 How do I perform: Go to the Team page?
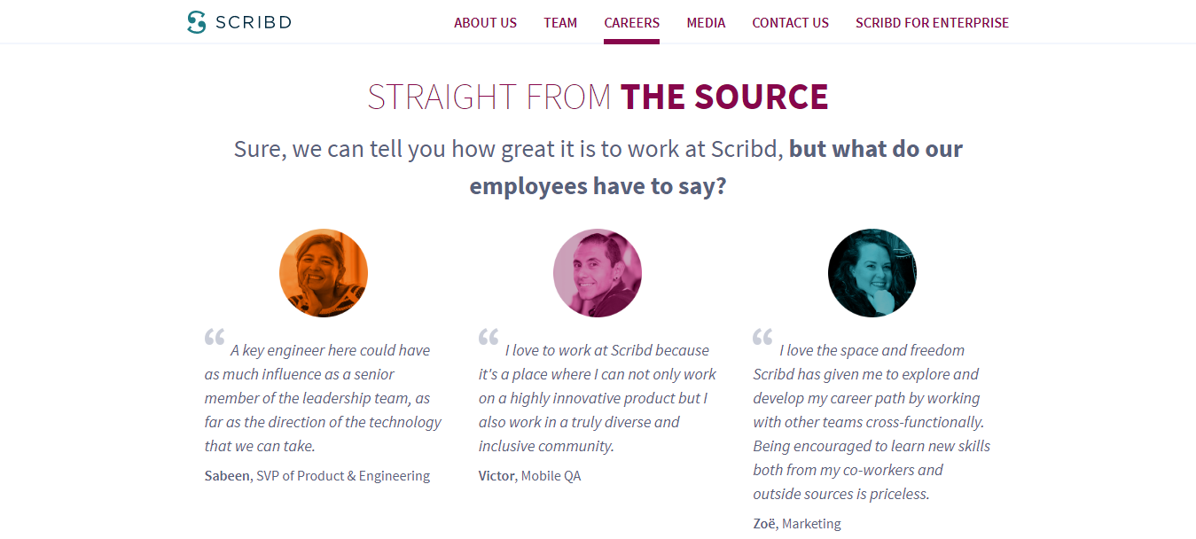point(560,23)
